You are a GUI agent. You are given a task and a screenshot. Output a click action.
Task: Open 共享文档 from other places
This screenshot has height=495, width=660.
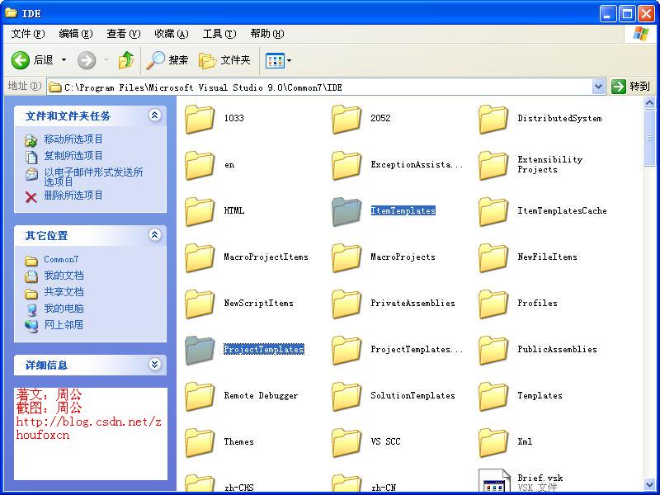coord(64,292)
